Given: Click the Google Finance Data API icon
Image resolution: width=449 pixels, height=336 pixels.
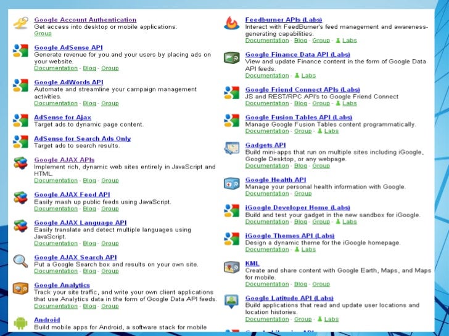Looking at the screenshot, I should [x=232, y=58].
